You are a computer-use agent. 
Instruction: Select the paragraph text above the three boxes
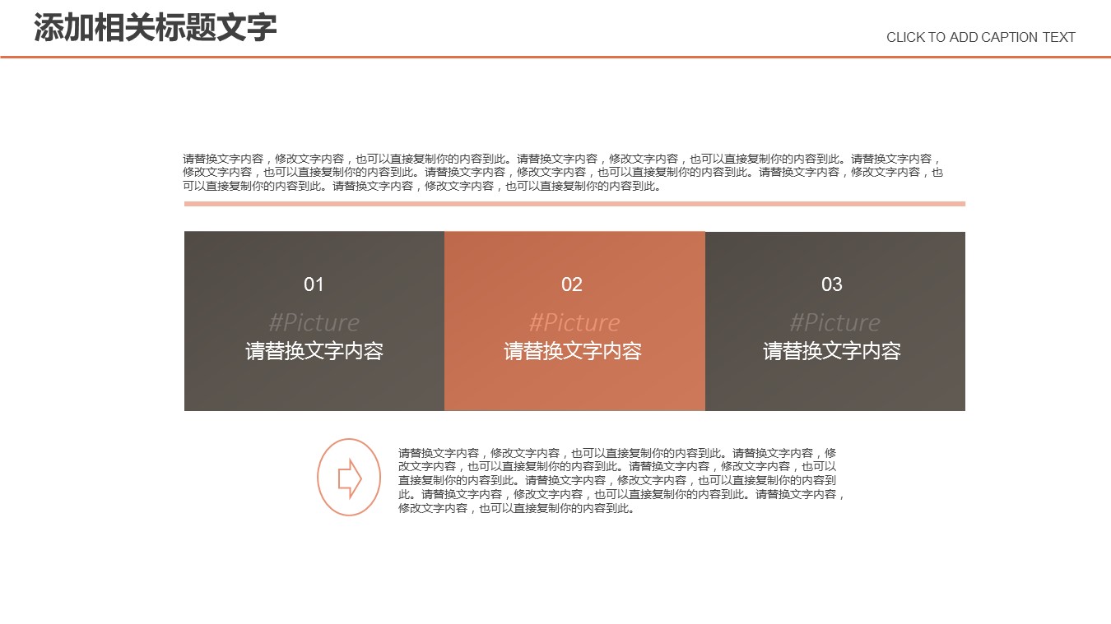[x=562, y=173]
